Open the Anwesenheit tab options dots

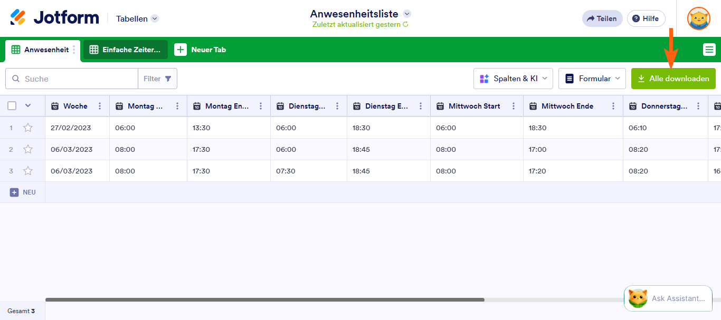click(74, 50)
